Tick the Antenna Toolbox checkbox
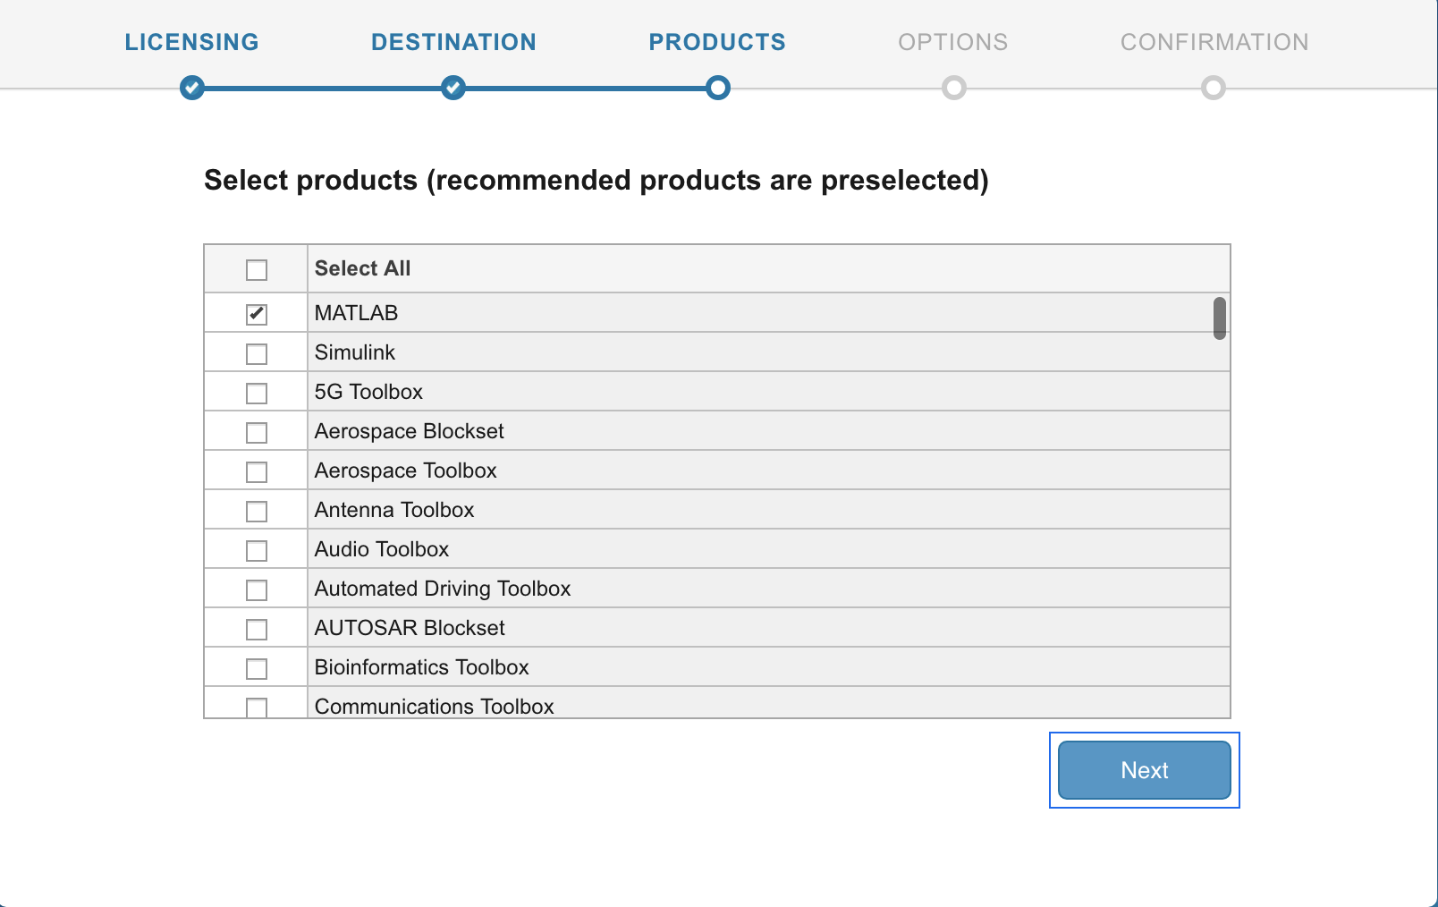1438x907 pixels. coord(257,512)
